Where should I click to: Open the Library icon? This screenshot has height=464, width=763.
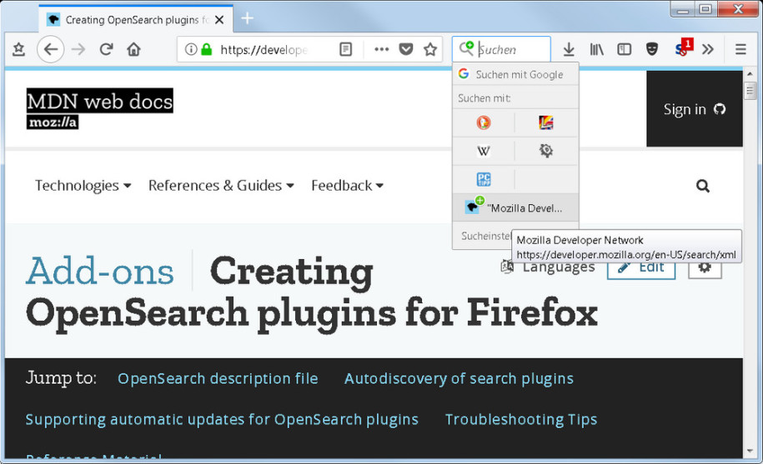click(596, 49)
